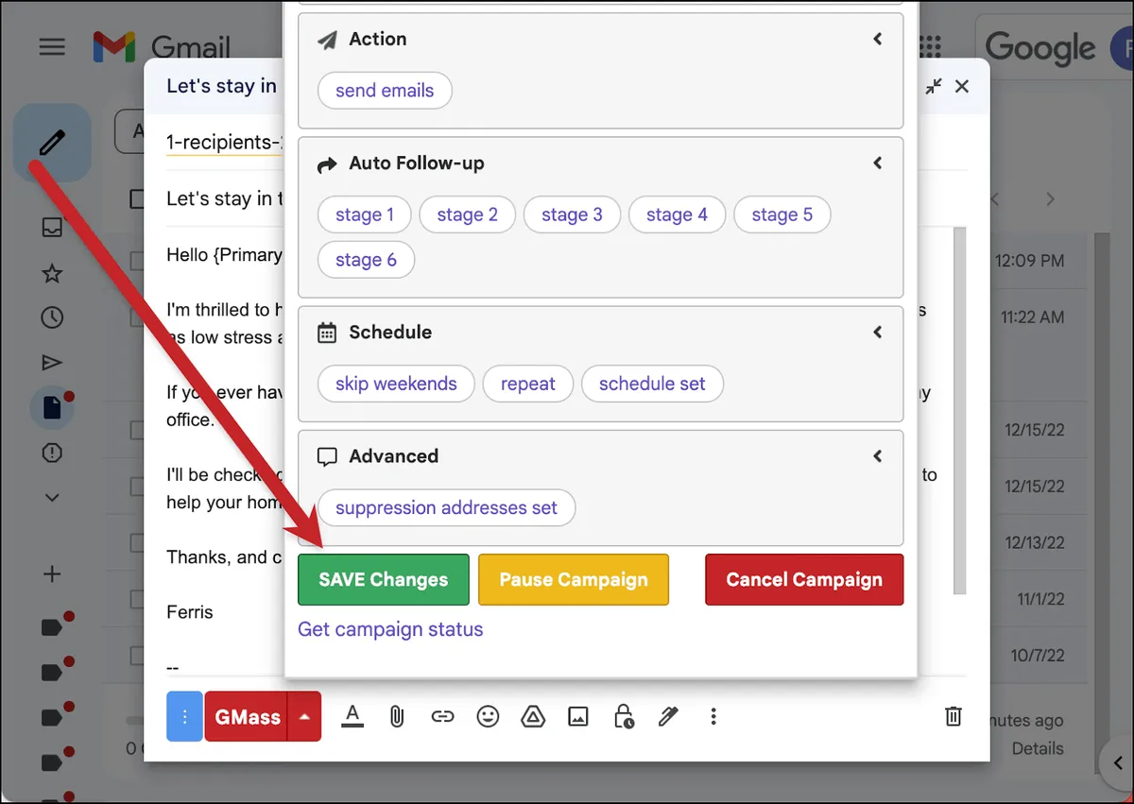Exit full screen on the compose window
Screen dimensions: 1134x804
[x=934, y=86]
